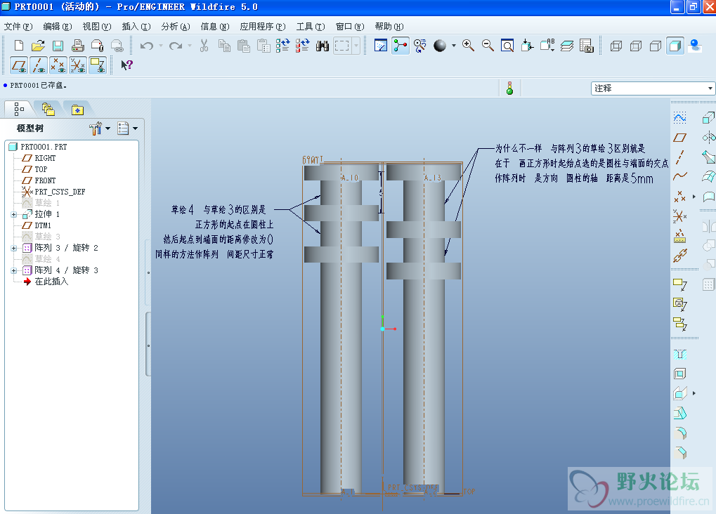Select the Wireframe display style
The height and width of the screenshot is (514, 716).
point(616,46)
